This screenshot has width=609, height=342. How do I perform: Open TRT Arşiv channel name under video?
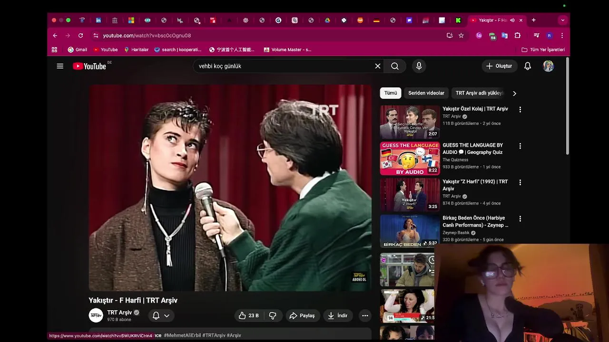(x=119, y=313)
